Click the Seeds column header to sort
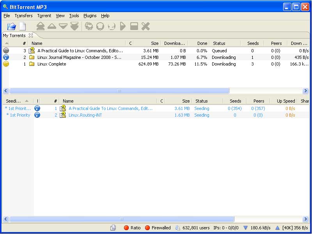312x234 pixels. pyautogui.click(x=253, y=43)
